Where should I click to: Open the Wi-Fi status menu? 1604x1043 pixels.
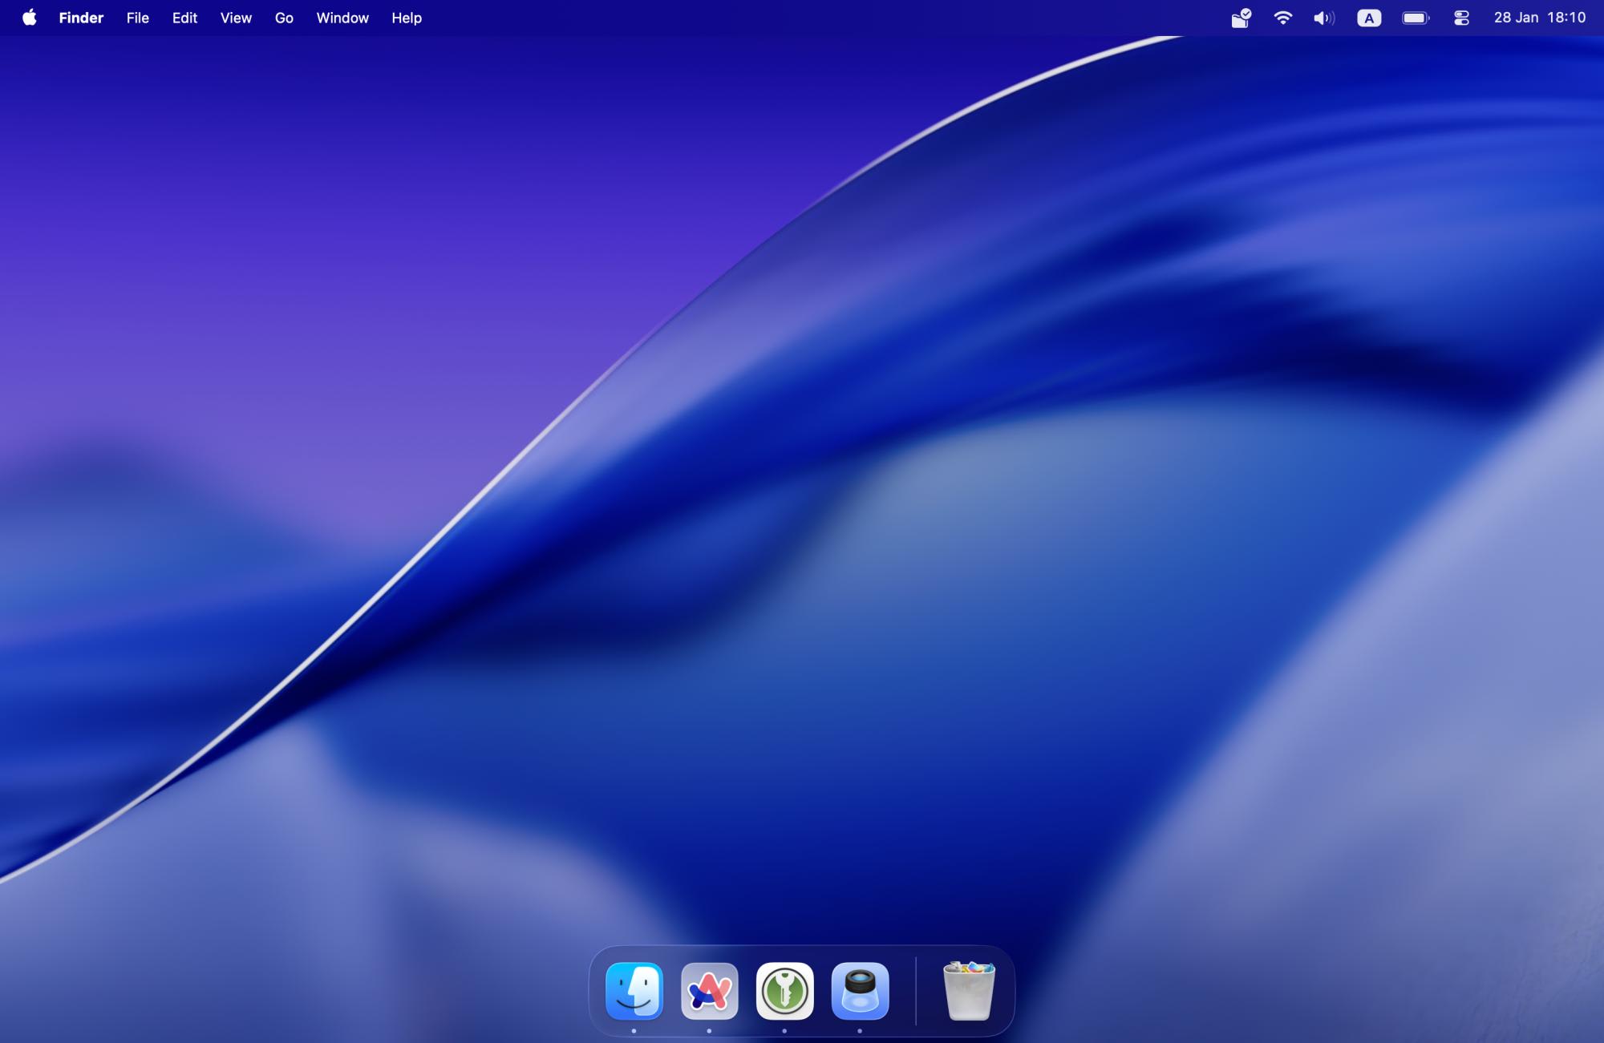coord(1282,18)
